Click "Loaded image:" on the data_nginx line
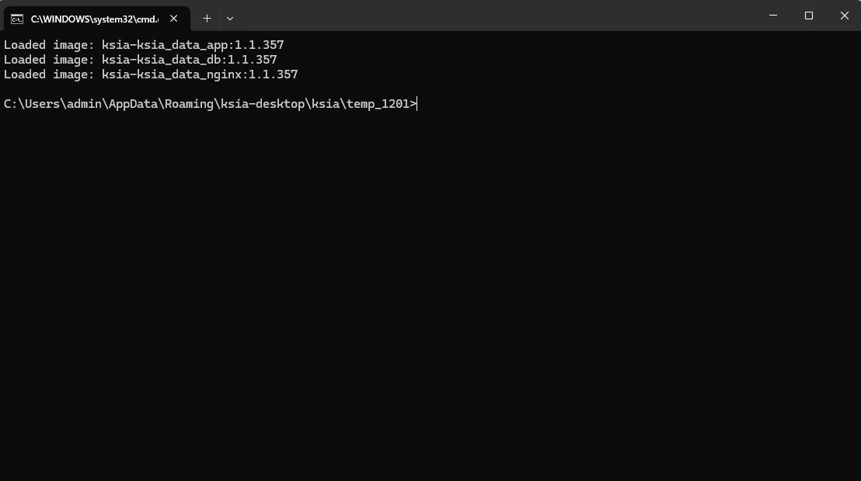This screenshot has height=481, width=861. pos(49,74)
